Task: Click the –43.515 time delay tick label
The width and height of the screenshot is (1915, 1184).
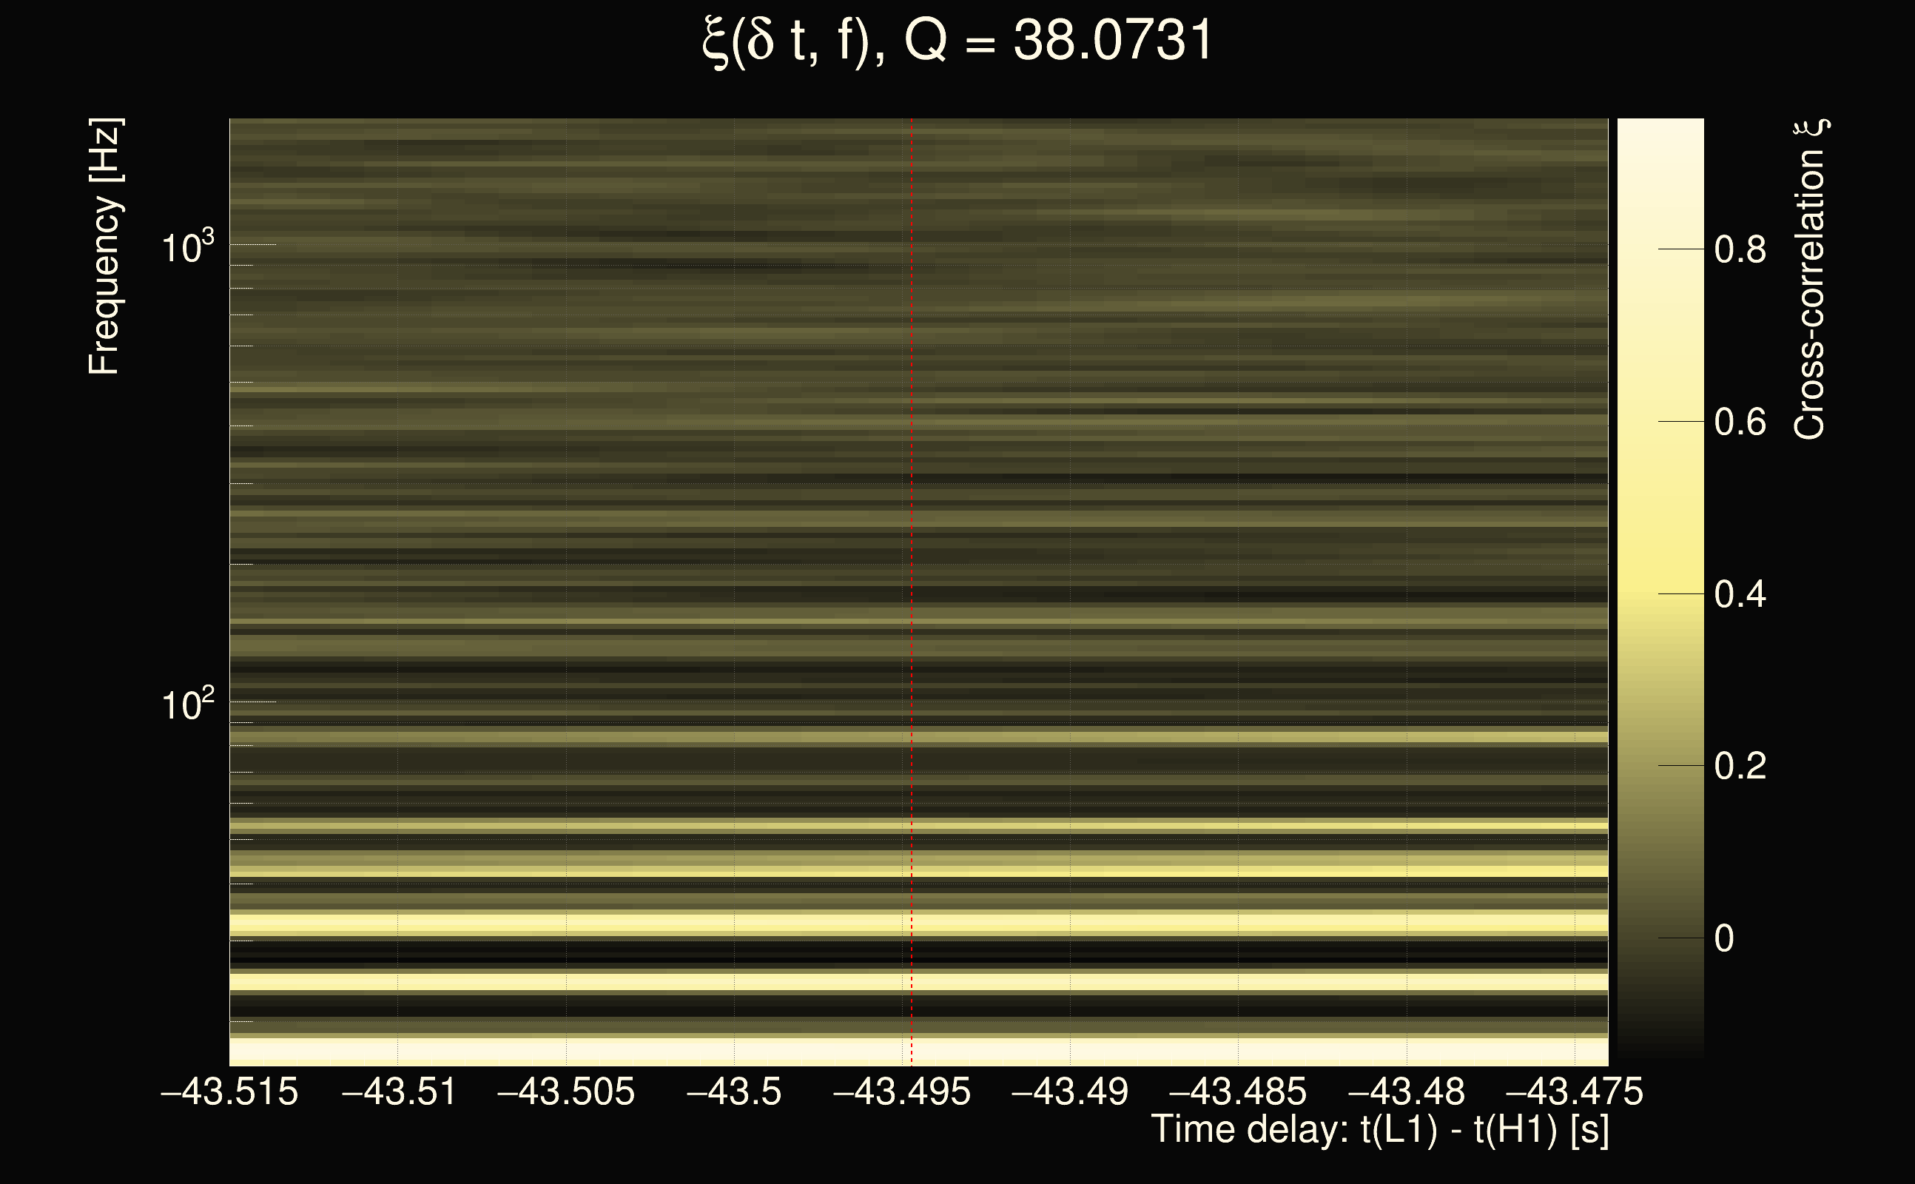Action: [x=229, y=1091]
